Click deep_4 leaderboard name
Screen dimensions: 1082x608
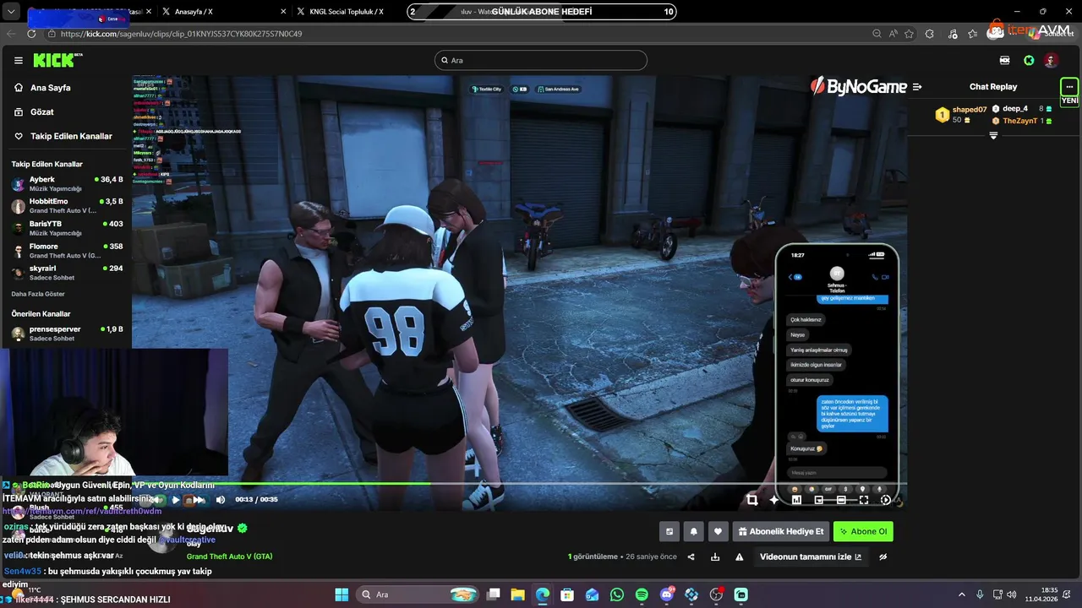(1015, 109)
